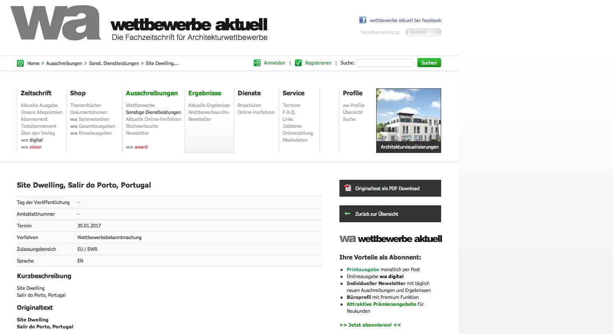This screenshot has height=334, width=613.
Task: Open Newsletter under Ergebnisse
Action: coord(200,119)
